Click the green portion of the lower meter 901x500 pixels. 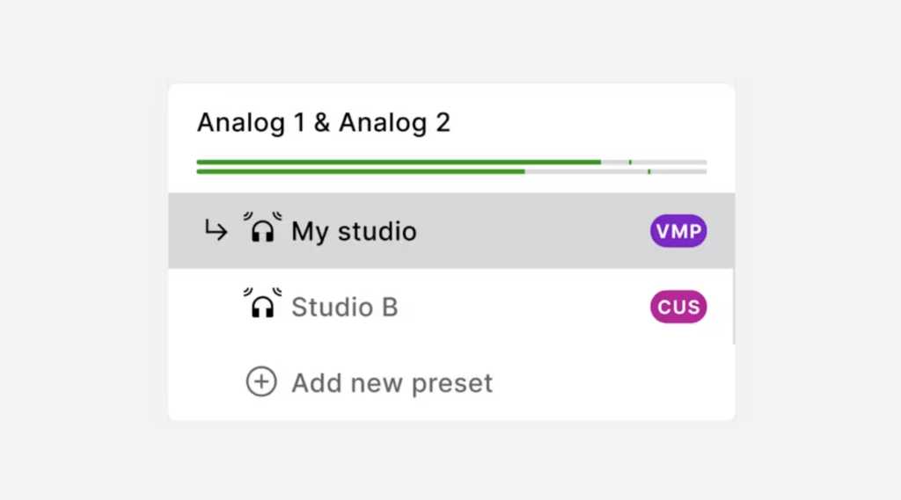pos(361,171)
